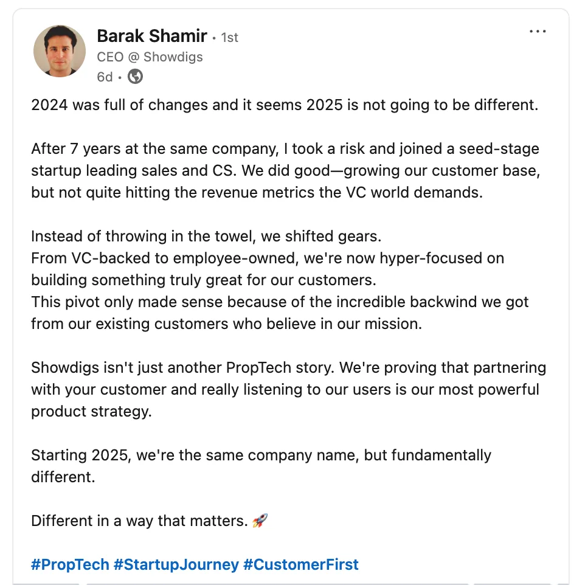Click the 6d post timestamp
The image size is (585, 585).
(x=105, y=77)
